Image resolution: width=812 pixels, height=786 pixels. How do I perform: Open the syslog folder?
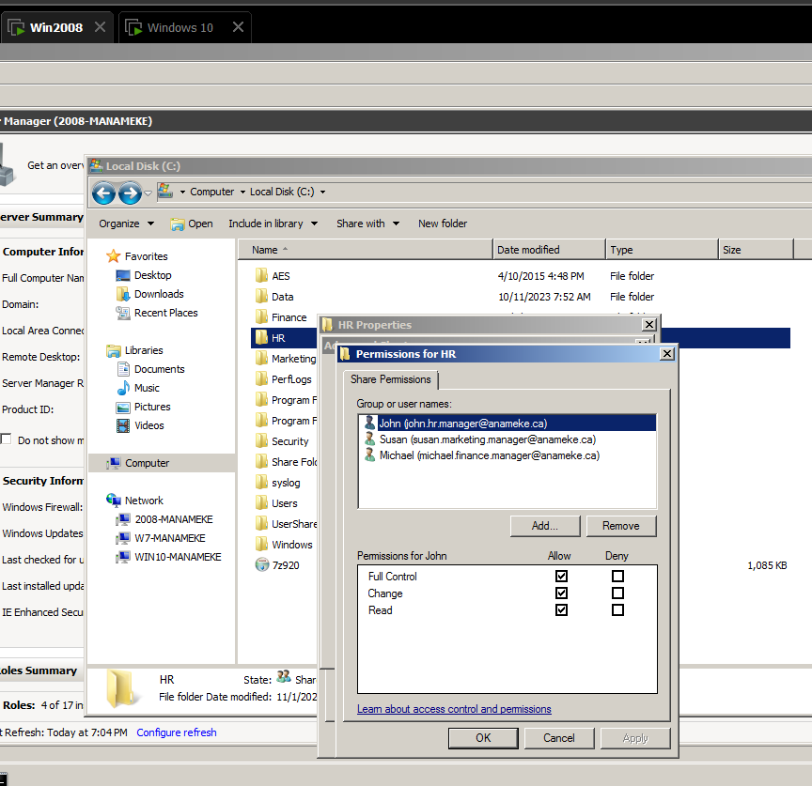coord(284,482)
